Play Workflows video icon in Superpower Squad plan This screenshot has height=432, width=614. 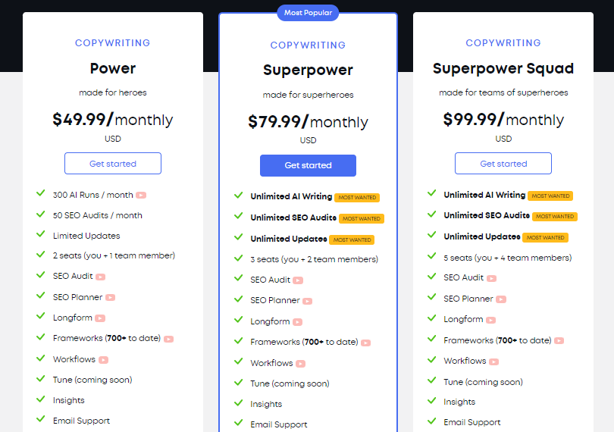[493, 362]
